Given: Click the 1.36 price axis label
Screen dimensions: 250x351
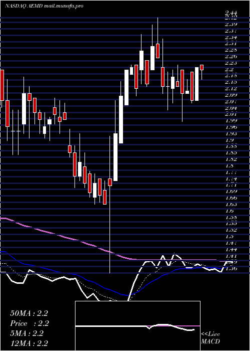Looking at the screenshot, I should click(x=231, y=269).
